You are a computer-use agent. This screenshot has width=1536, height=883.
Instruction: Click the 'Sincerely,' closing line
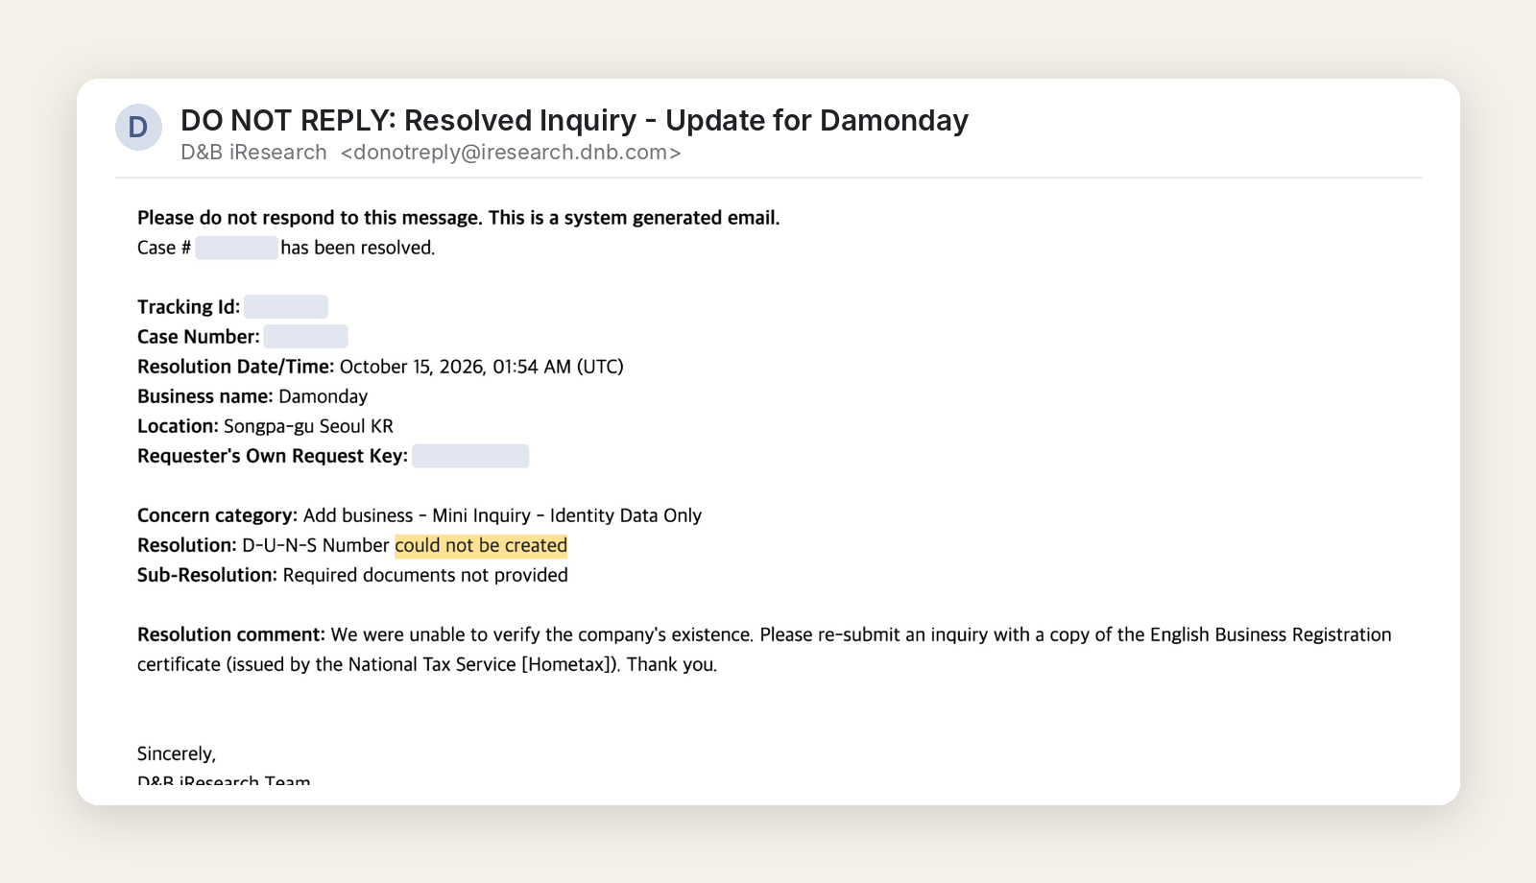[x=177, y=753]
